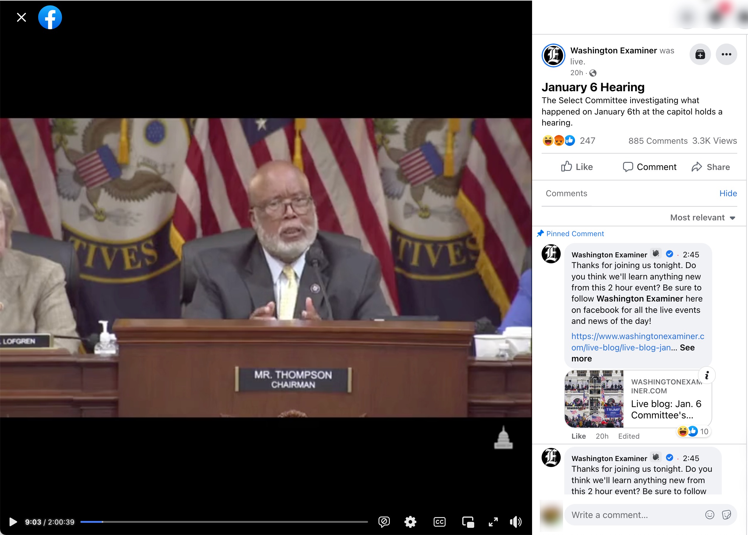The width and height of the screenshot is (748, 535).
Task: Toggle comment overlay icon in player bar
Action: coord(384,522)
